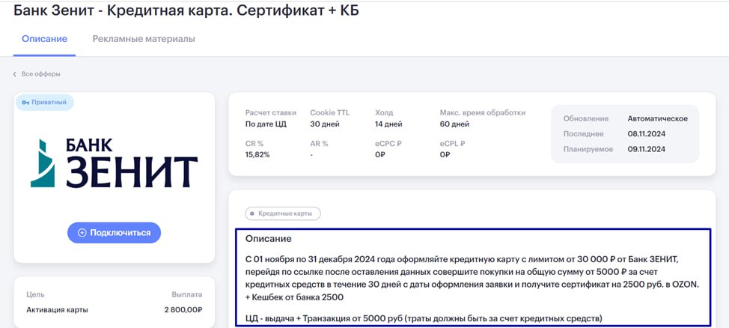Screen dimensions: 729x328
Task: Click the last update date 08.11.2024
Action: 647,134
